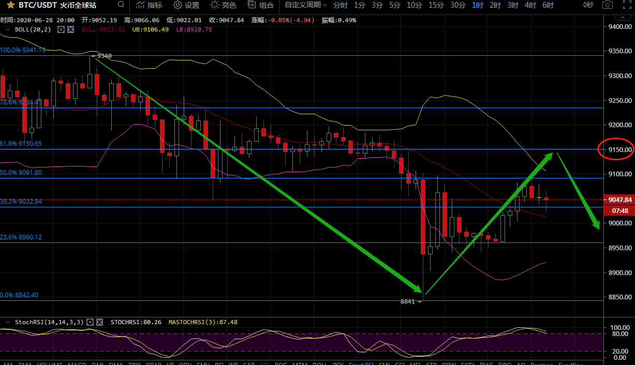Image resolution: width=635 pixels, height=365 pixels.
Task: Expand the 自定义周期 custom period dropdown
Action: pyautogui.click(x=305, y=5)
